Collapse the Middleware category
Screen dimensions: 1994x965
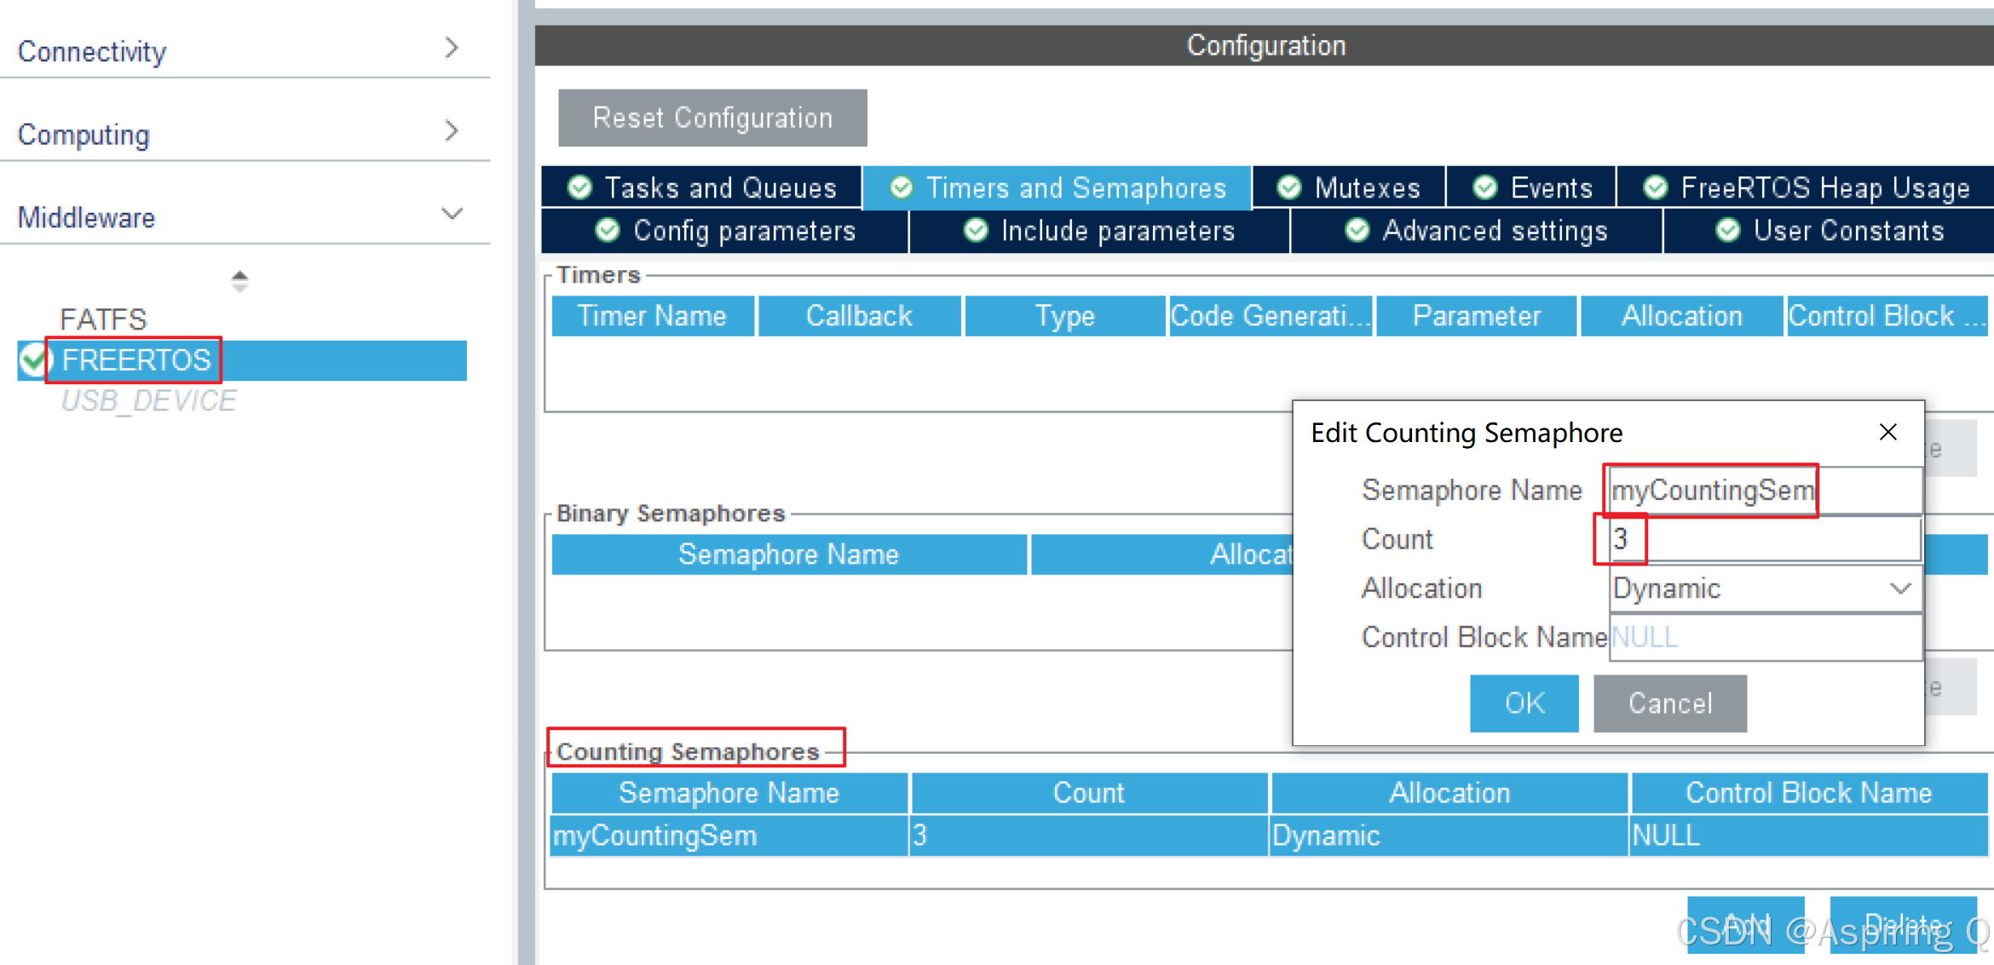coord(452,214)
